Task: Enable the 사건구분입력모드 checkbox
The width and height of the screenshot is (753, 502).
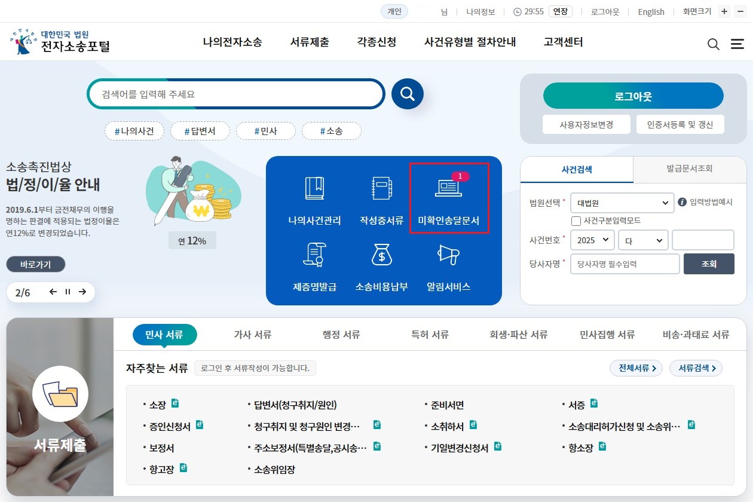Action: point(576,221)
